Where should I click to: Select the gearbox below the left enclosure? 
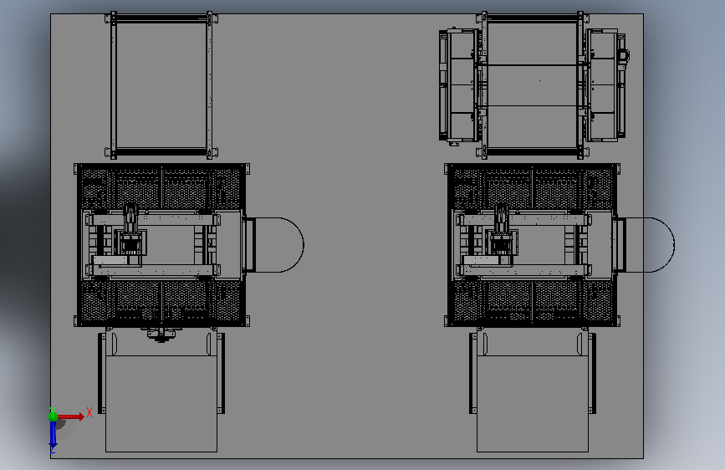161,335
